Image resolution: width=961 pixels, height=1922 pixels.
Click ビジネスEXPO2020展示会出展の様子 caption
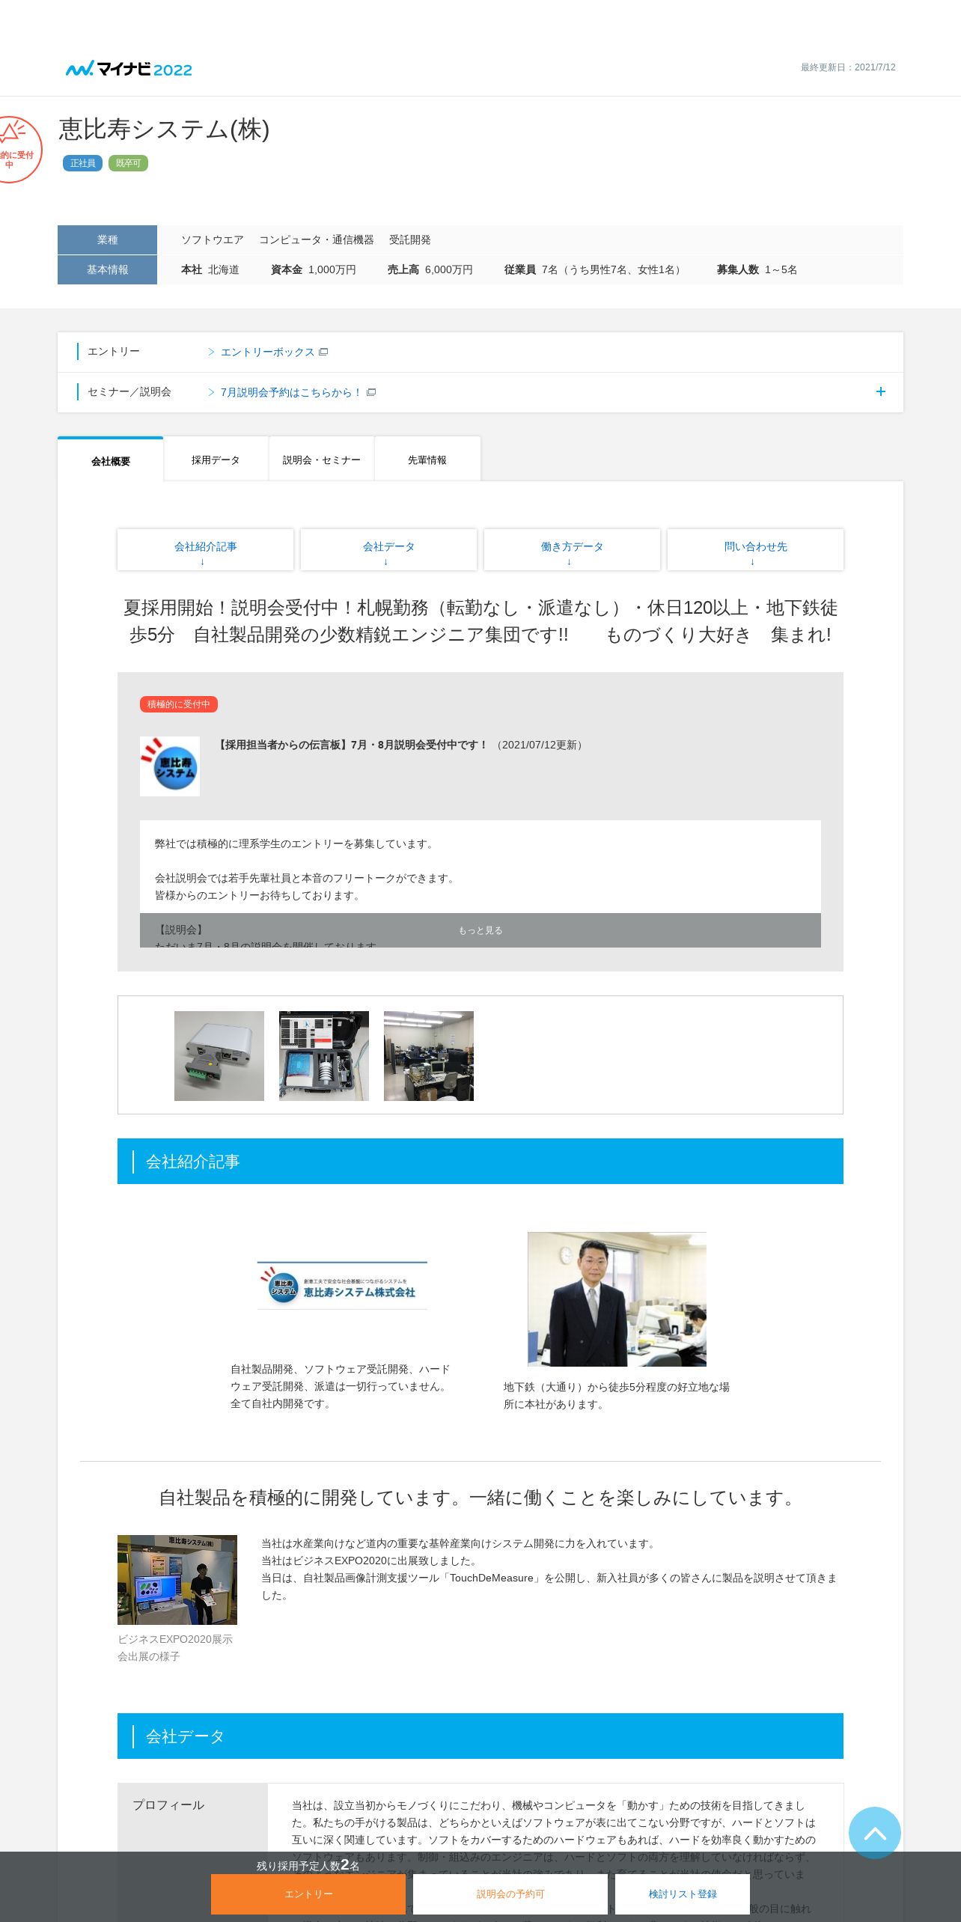coord(175,1647)
